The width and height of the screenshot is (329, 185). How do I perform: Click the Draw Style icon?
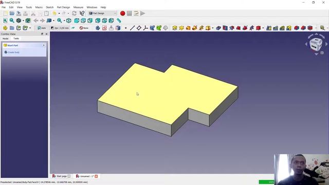[19, 21]
